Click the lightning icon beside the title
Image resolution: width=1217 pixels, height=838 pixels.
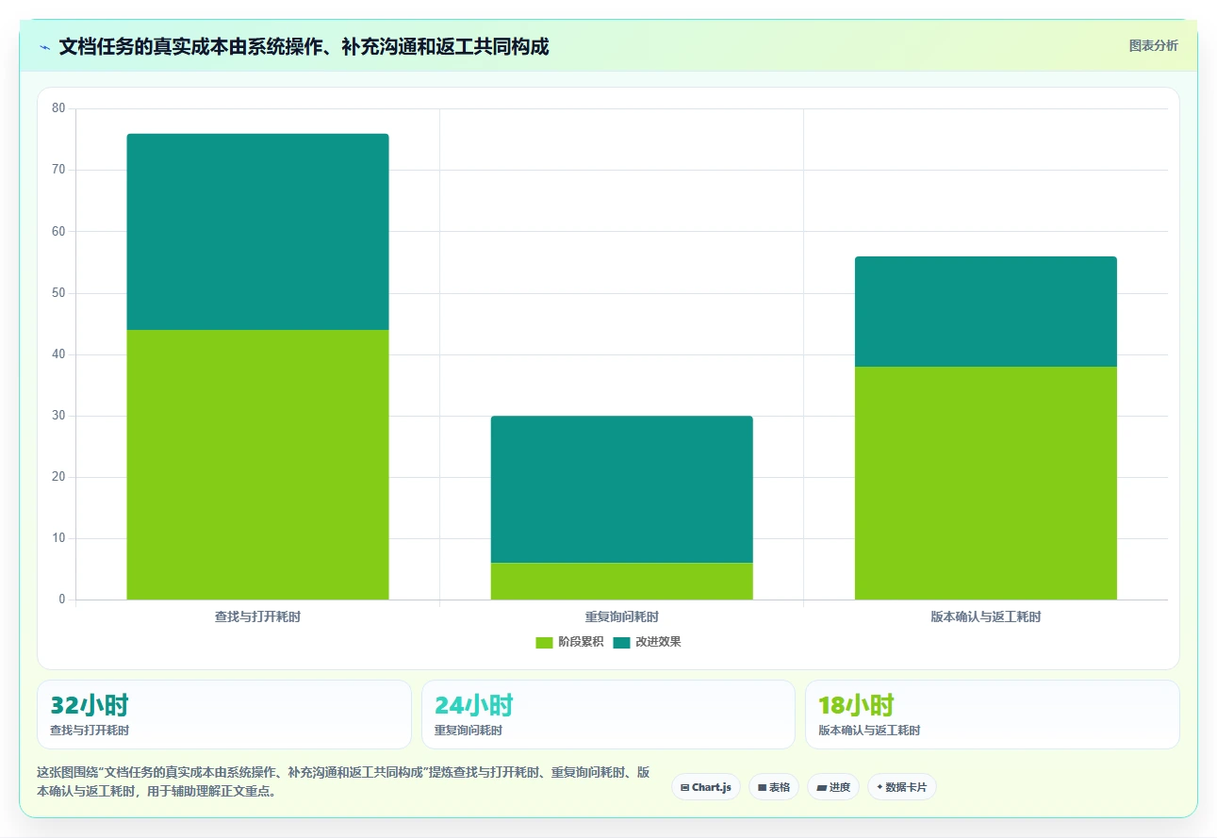pyautogui.click(x=45, y=46)
